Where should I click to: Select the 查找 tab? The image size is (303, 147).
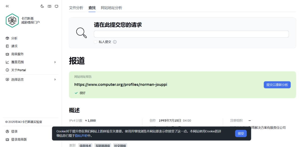[x=92, y=8]
